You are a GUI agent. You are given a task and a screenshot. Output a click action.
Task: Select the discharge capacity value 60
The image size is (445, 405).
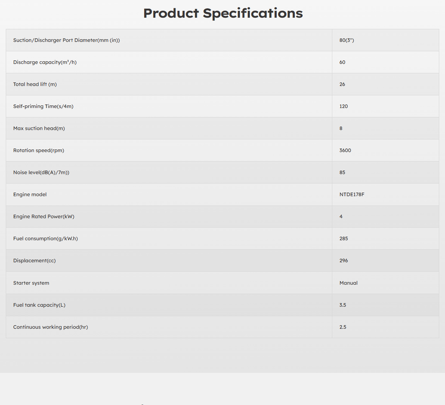[x=342, y=62]
